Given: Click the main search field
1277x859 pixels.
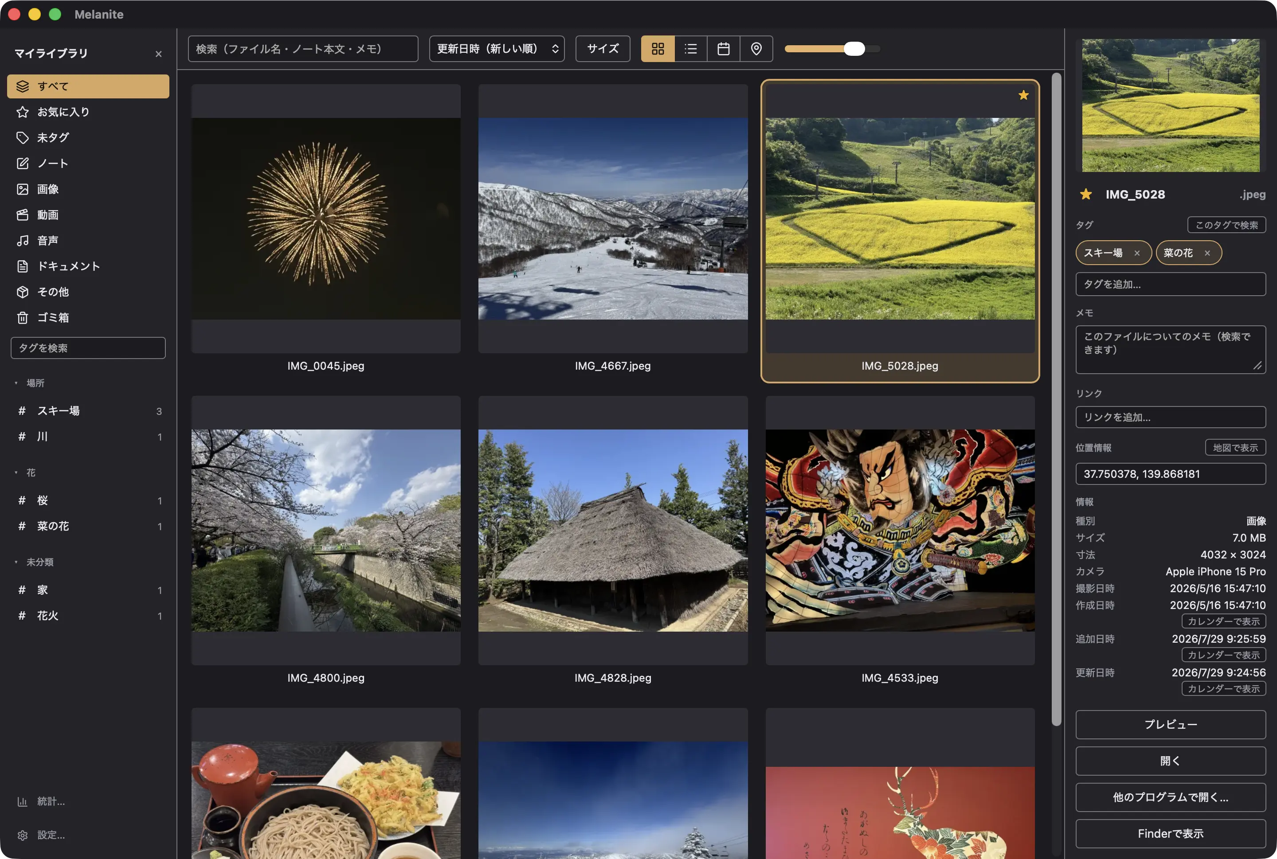Looking at the screenshot, I should pos(303,49).
